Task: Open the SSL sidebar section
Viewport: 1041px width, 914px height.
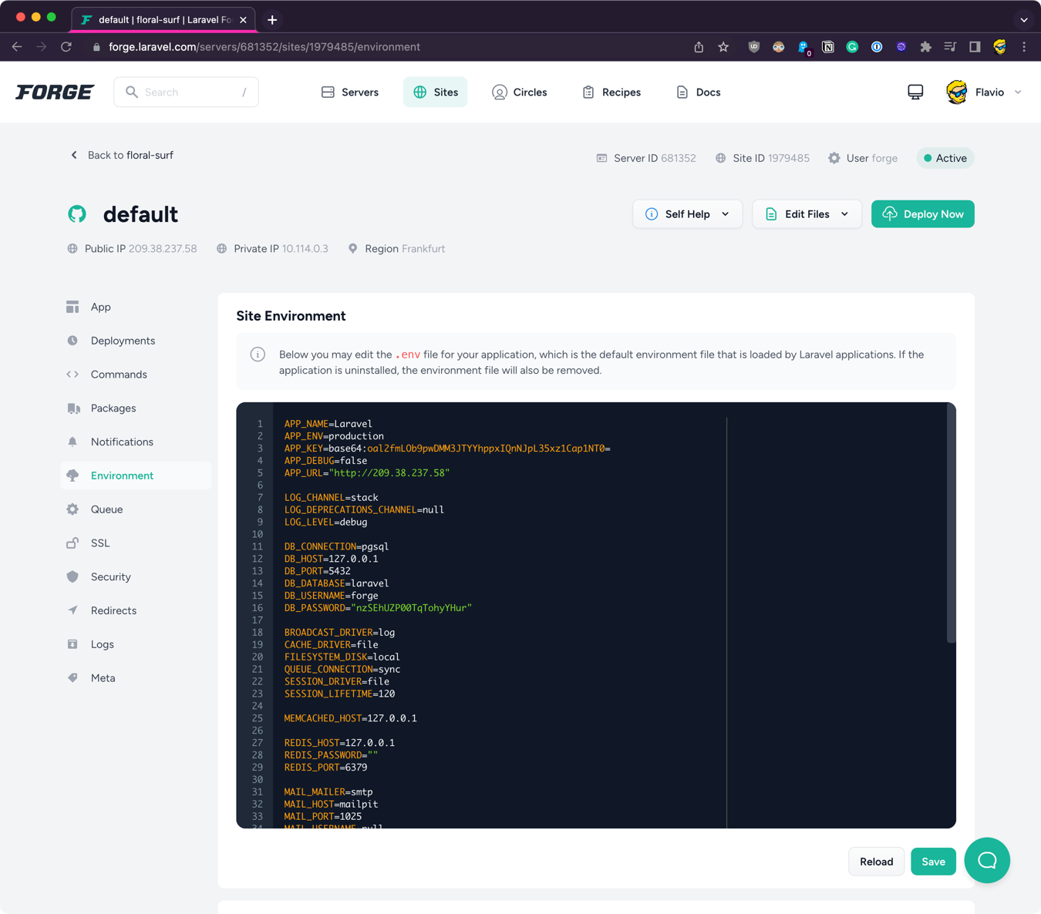Action: [100, 543]
